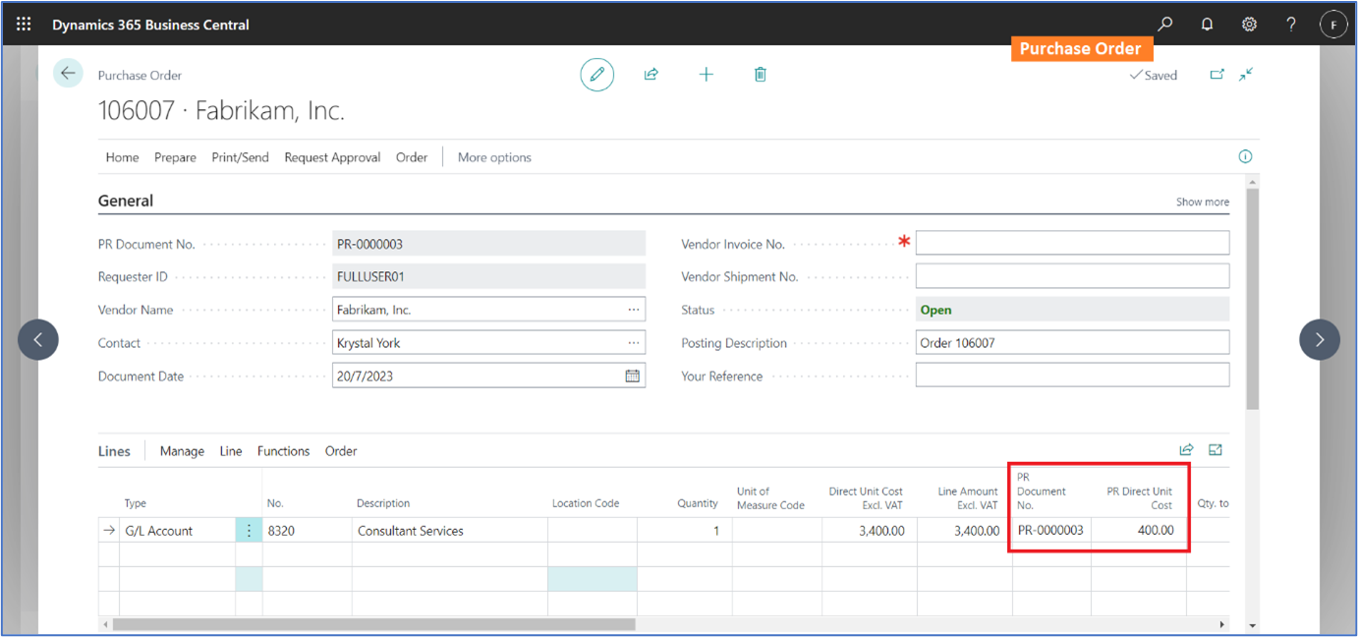Maximize the Lines section

pyautogui.click(x=1216, y=450)
